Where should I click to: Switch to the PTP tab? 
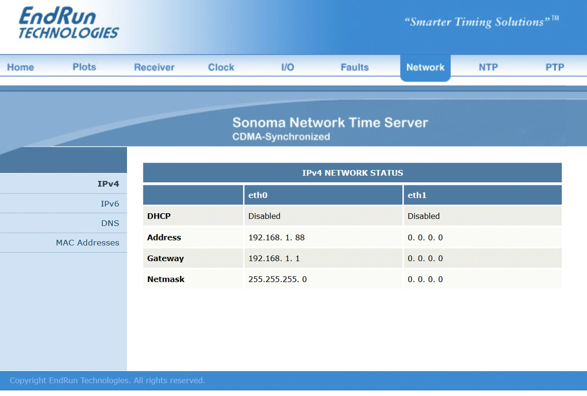(x=554, y=67)
